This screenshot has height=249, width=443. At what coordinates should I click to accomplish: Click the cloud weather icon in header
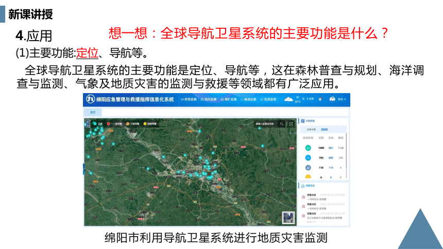click(x=288, y=99)
